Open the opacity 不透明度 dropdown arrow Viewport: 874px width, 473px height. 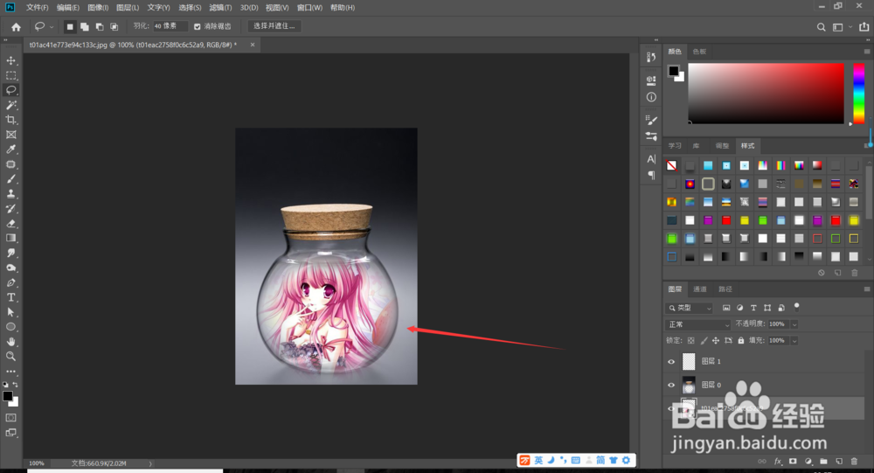coord(794,324)
